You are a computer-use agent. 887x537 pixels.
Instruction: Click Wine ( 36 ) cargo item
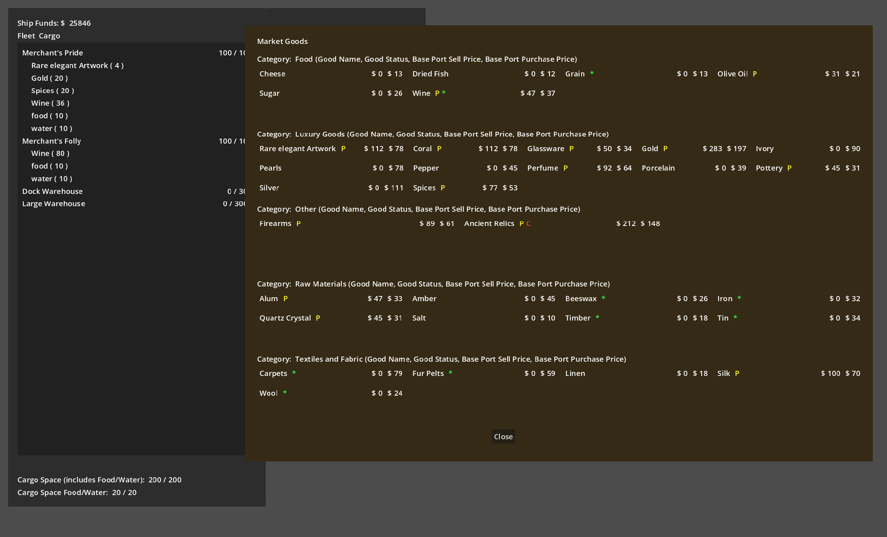pos(50,103)
